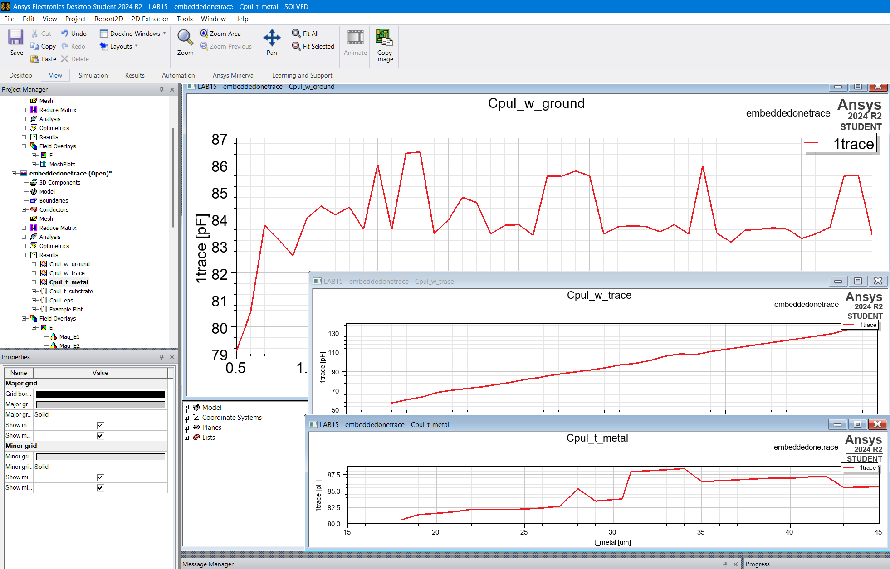Expand the Cpul_t_substrate tree node
This screenshot has width=890, height=569.
(34, 291)
